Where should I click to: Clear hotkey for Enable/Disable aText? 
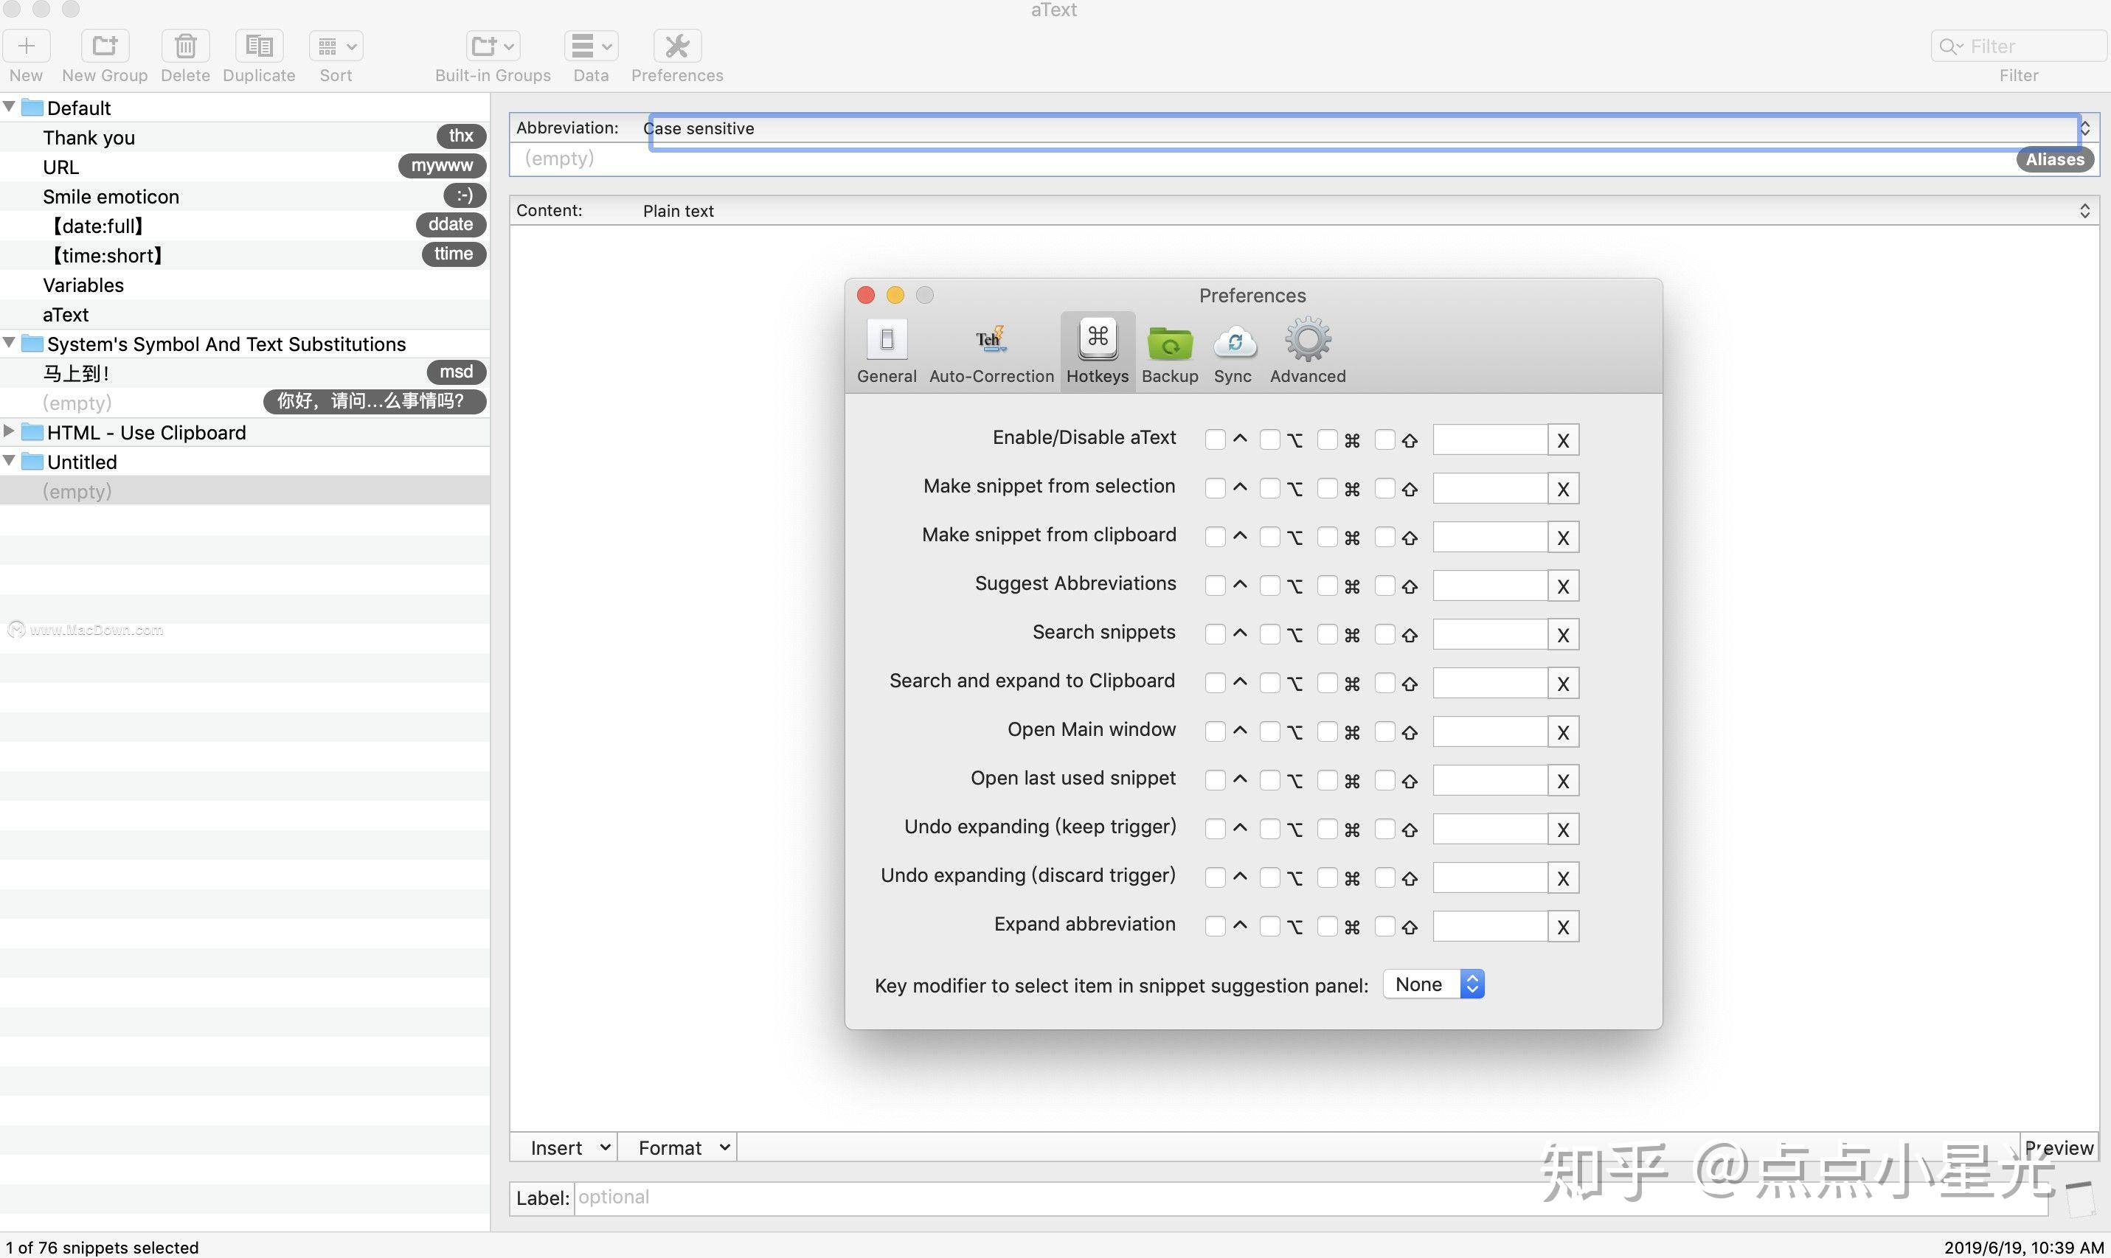coord(1563,440)
